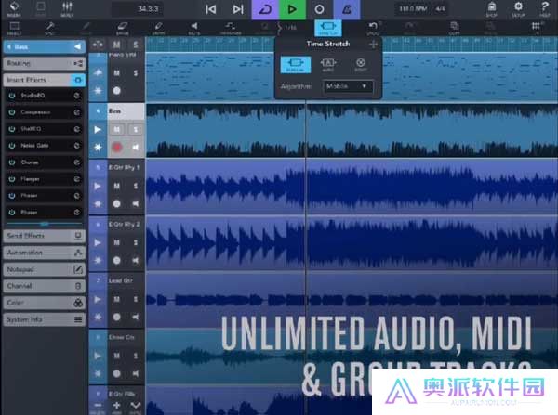Select the third circular Time Stretch icon
558x415 pixels.
coord(361,65)
